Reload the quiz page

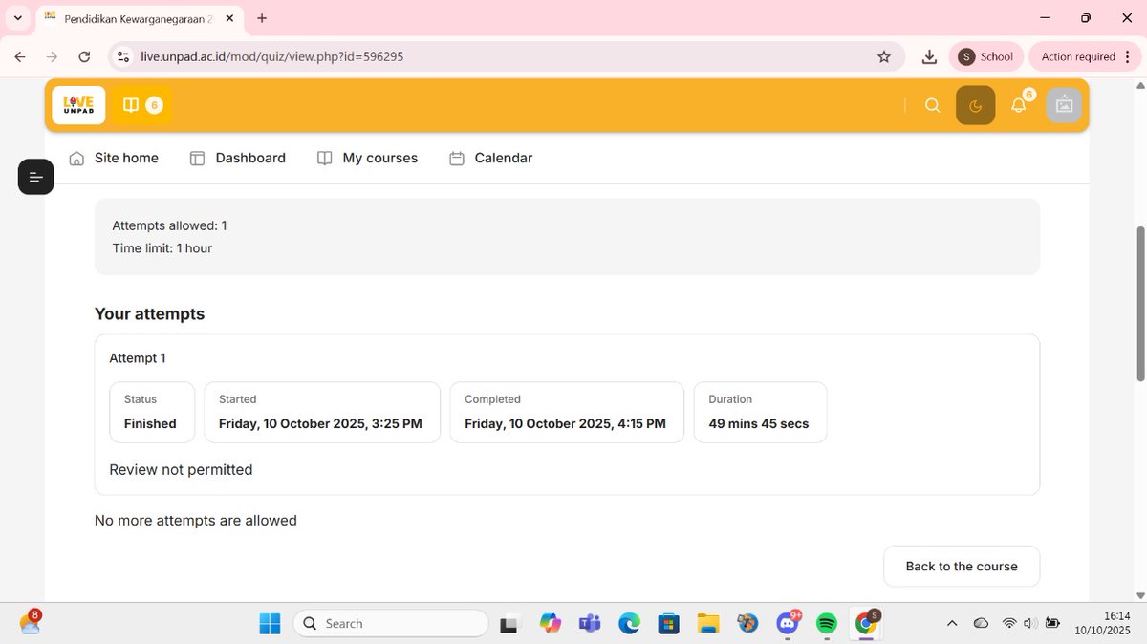click(84, 56)
